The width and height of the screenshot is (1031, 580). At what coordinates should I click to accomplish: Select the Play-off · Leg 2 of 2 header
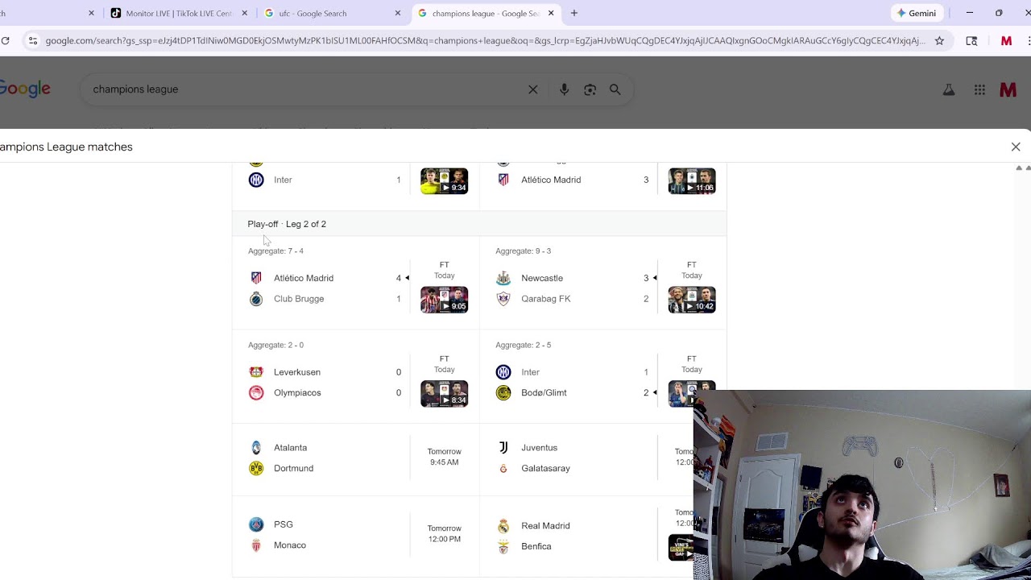coord(287,224)
